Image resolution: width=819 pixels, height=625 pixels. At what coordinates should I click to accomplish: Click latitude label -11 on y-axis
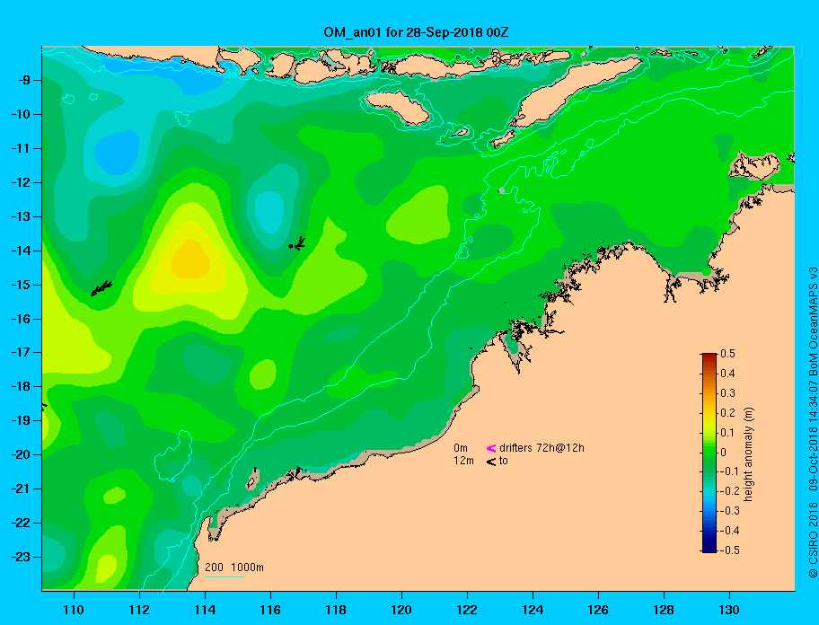pyautogui.click(x=21, y=148)
